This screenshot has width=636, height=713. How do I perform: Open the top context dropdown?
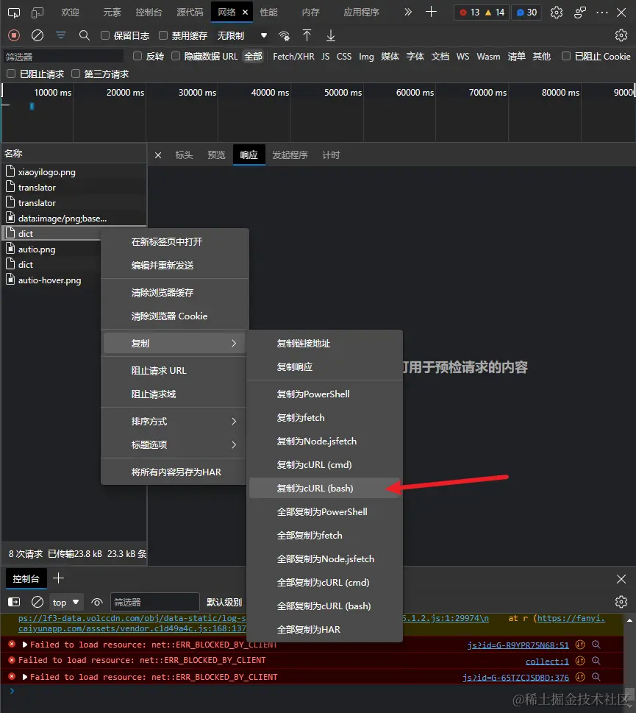click(x=66, y=602)
